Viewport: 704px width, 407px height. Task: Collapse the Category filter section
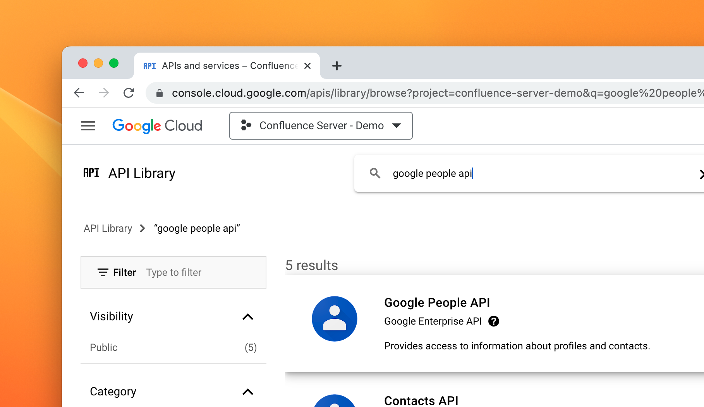(248, 392)
